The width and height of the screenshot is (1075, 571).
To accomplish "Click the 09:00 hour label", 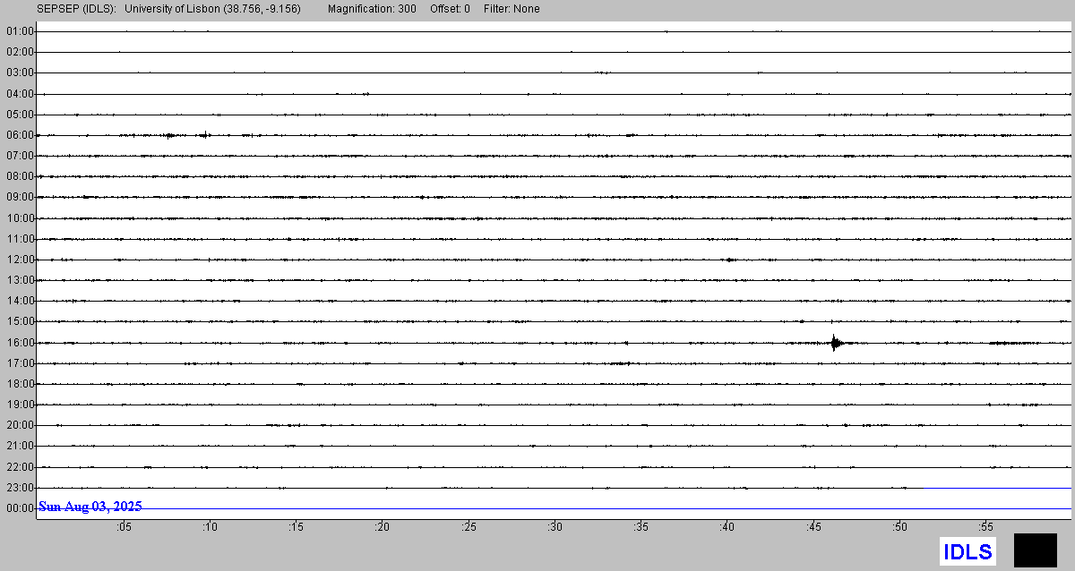I will pyautogui.click(x=20, y=197).
